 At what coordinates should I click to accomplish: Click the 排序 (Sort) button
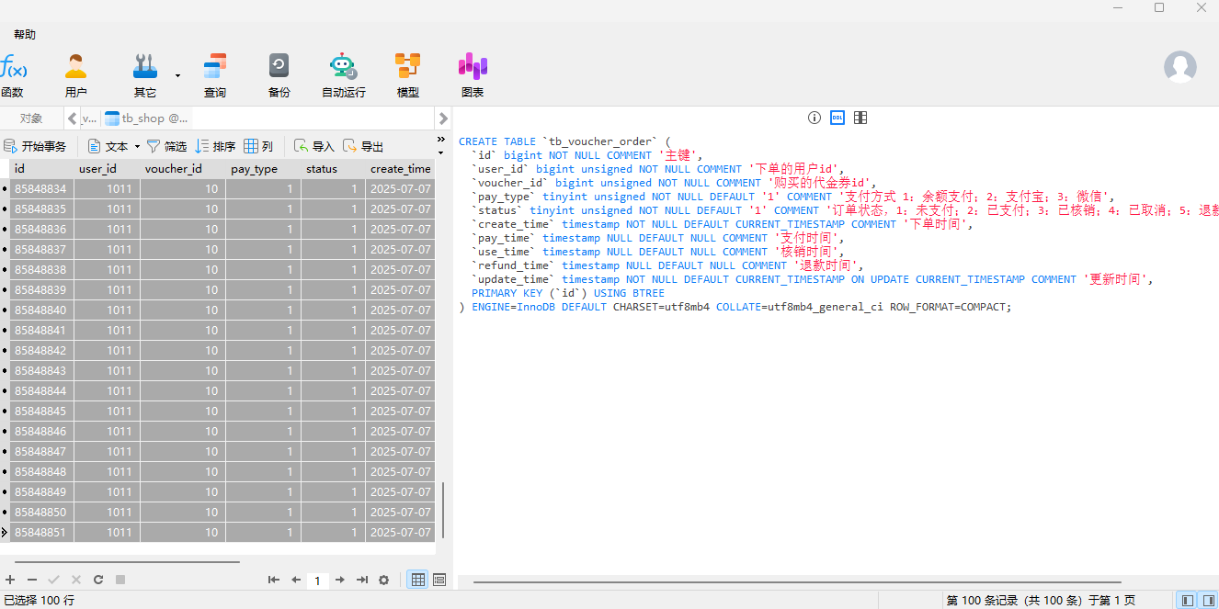coord(215,146)
